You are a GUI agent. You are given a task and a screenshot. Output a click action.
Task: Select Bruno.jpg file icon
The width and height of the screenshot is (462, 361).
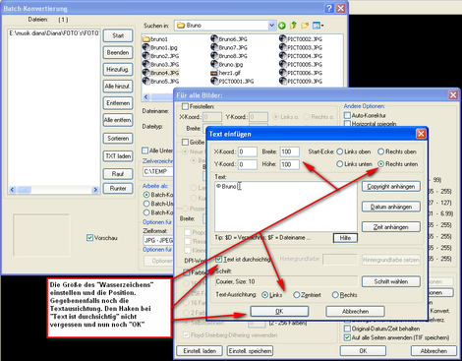pos(214,64)
